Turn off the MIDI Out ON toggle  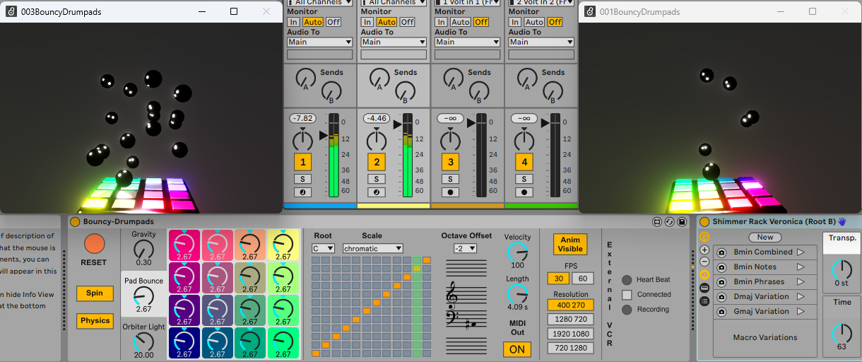pyautogui.click(x=516, y=349)
